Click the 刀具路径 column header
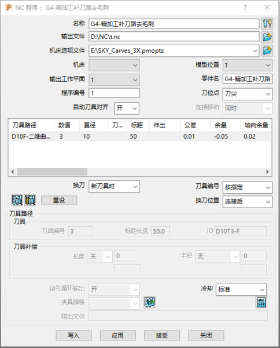Image resolution: width=280 pixels, height=348 pixels. tap(32, 125)
